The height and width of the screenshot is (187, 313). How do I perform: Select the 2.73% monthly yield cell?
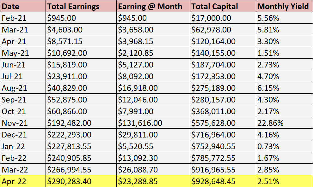(x=284, y=65)
